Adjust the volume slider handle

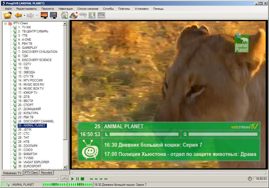pos(57,179)
